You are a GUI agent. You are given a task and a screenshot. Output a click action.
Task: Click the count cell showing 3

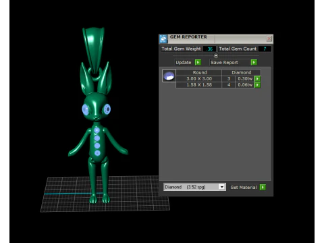pyautogui.click(x=229, y=79)
